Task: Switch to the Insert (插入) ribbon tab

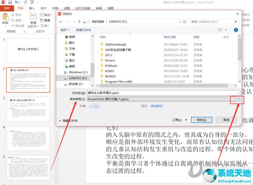Action: (x=32, y=8)
